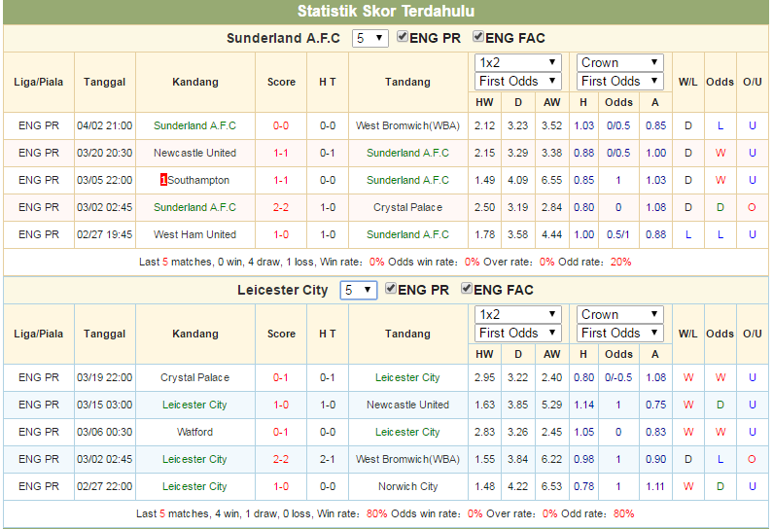Uncheck ENG FAC checkbox for Sunderland A.F.C
Screen dimensions: 773x529
477,37
